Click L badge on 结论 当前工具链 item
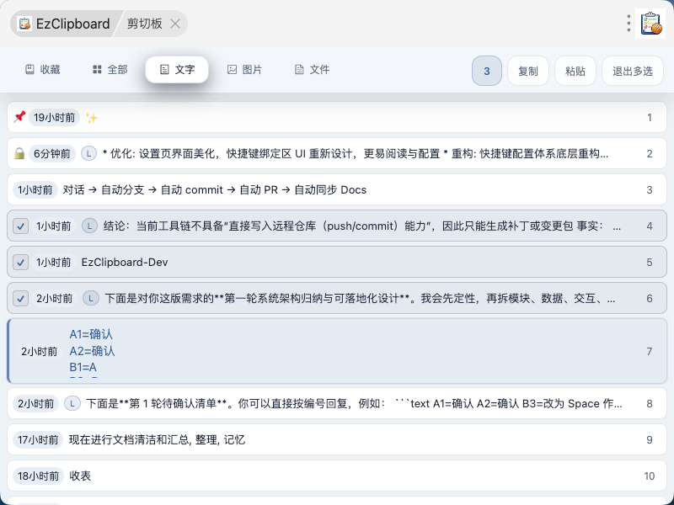 pos(90,226)
